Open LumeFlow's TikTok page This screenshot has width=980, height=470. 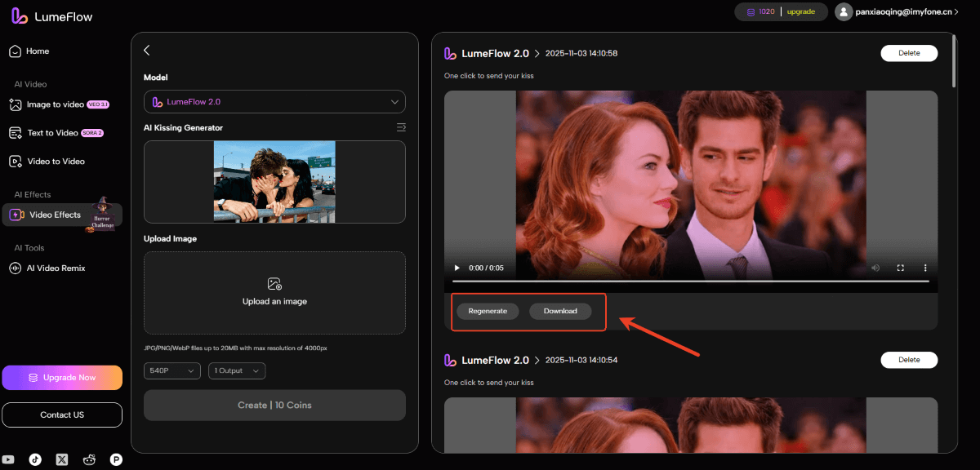[34, 459]
